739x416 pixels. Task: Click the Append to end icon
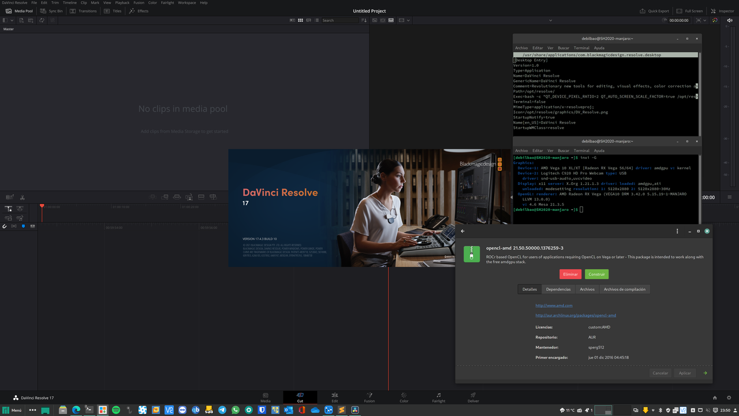[165, 197]
